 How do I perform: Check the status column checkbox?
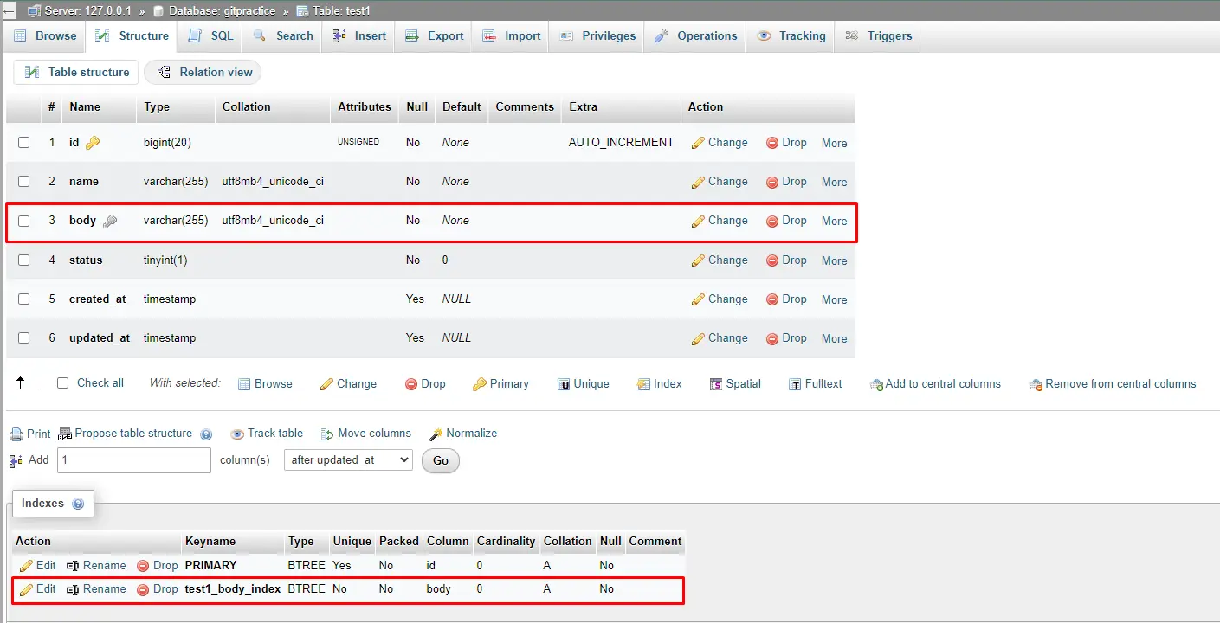(24, 260)
